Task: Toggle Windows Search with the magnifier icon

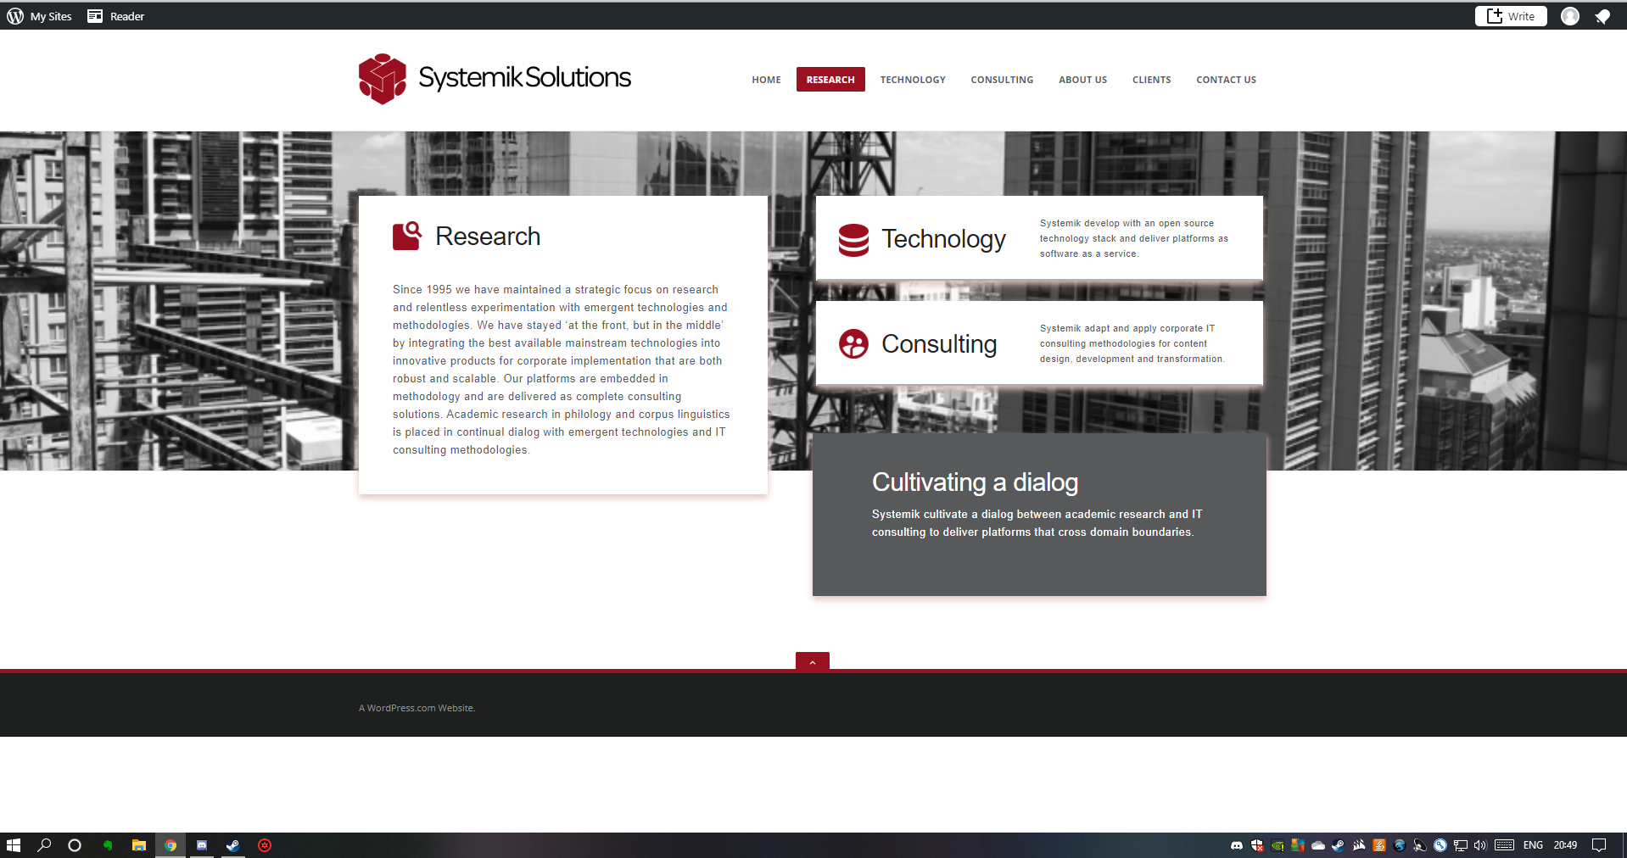Action: coord(43,845)
